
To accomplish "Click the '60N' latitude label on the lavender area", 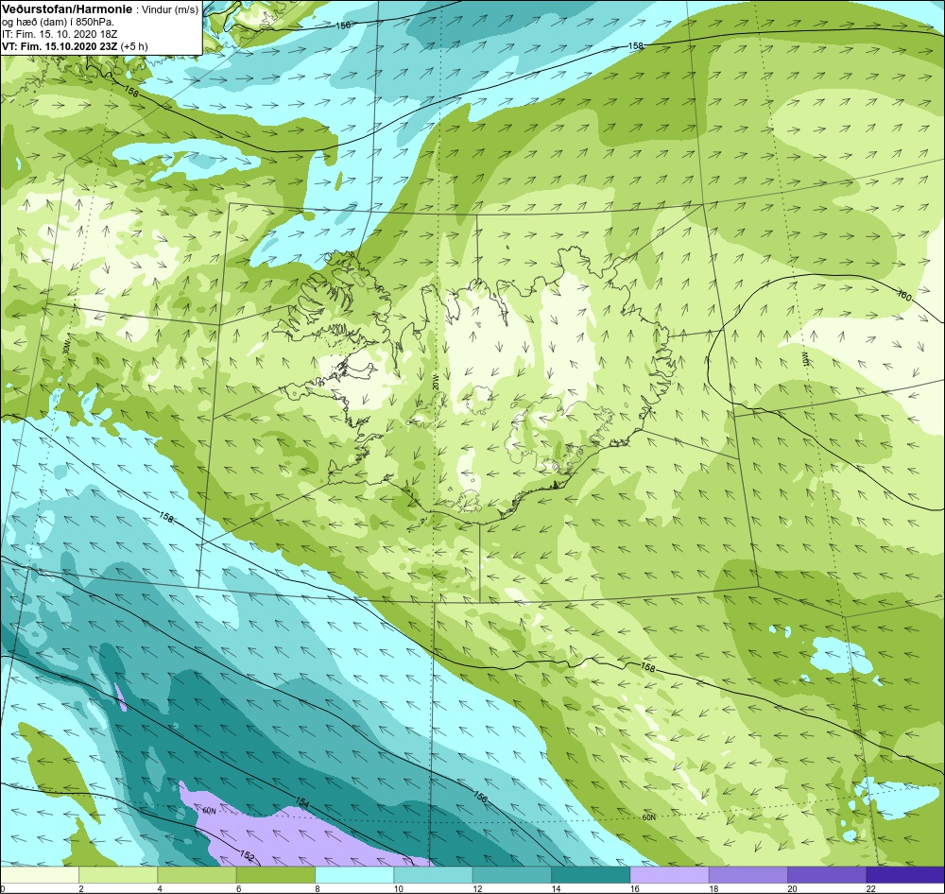I will coord(209,811).
